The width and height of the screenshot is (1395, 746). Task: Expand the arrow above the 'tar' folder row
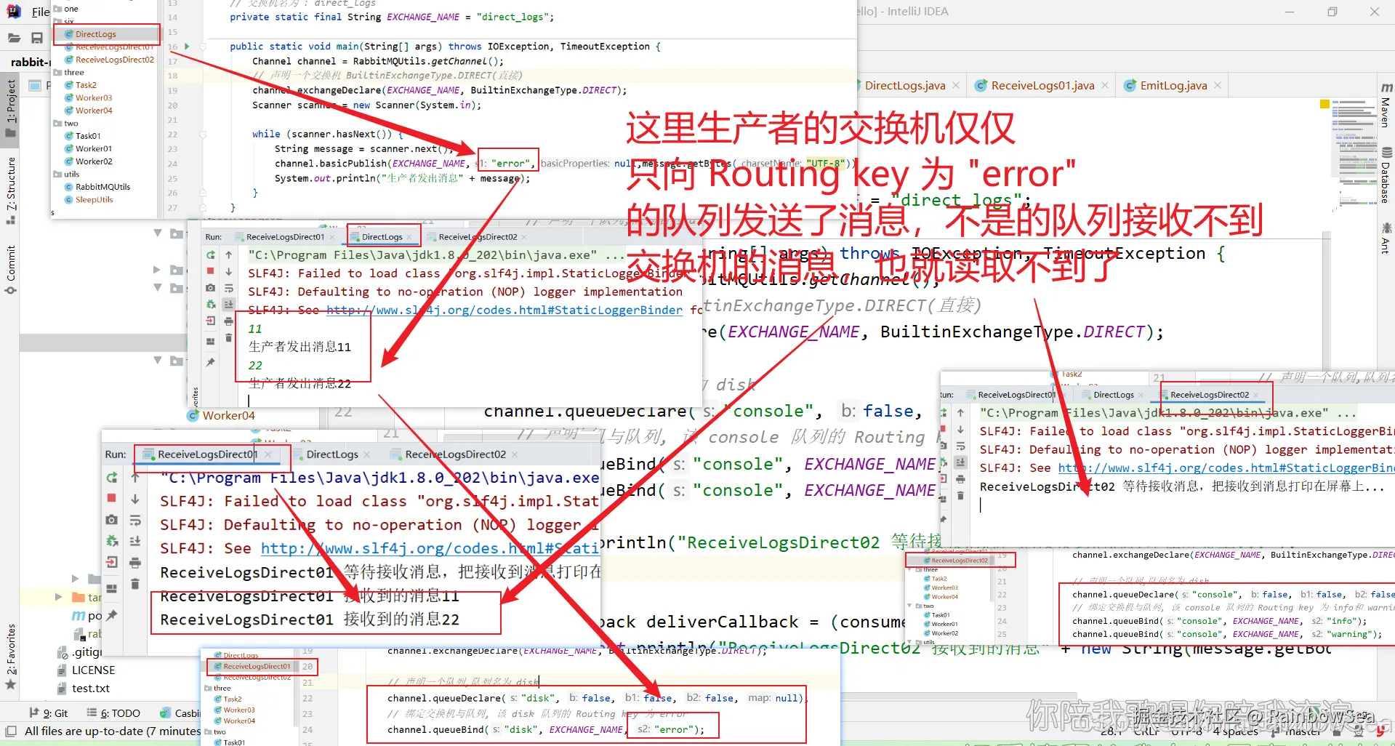click(76, 579)
